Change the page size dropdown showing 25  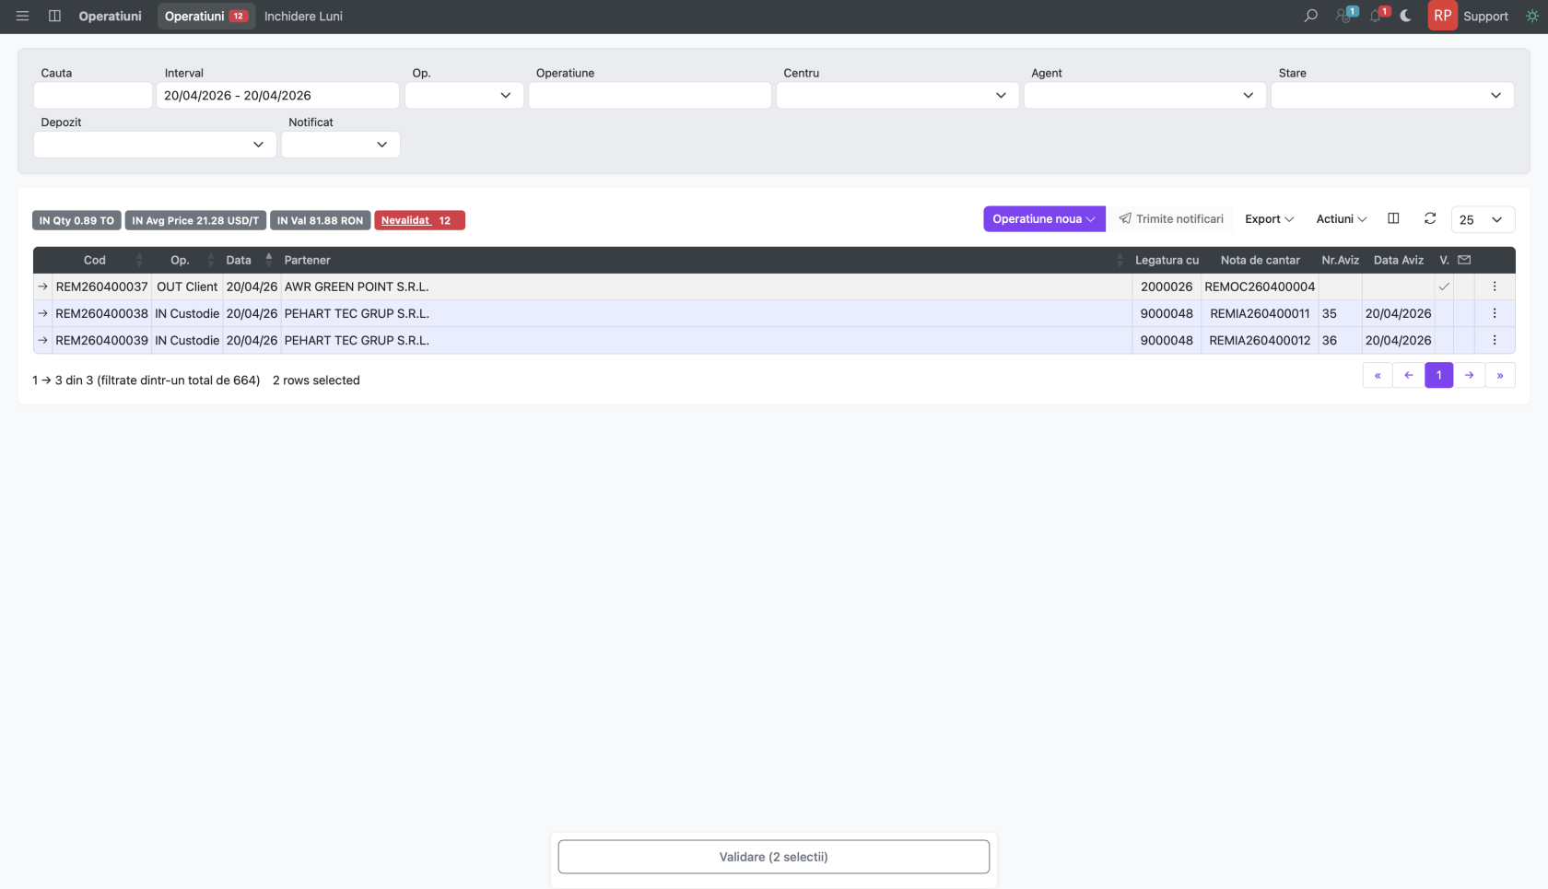click(x=1483, y=219)
